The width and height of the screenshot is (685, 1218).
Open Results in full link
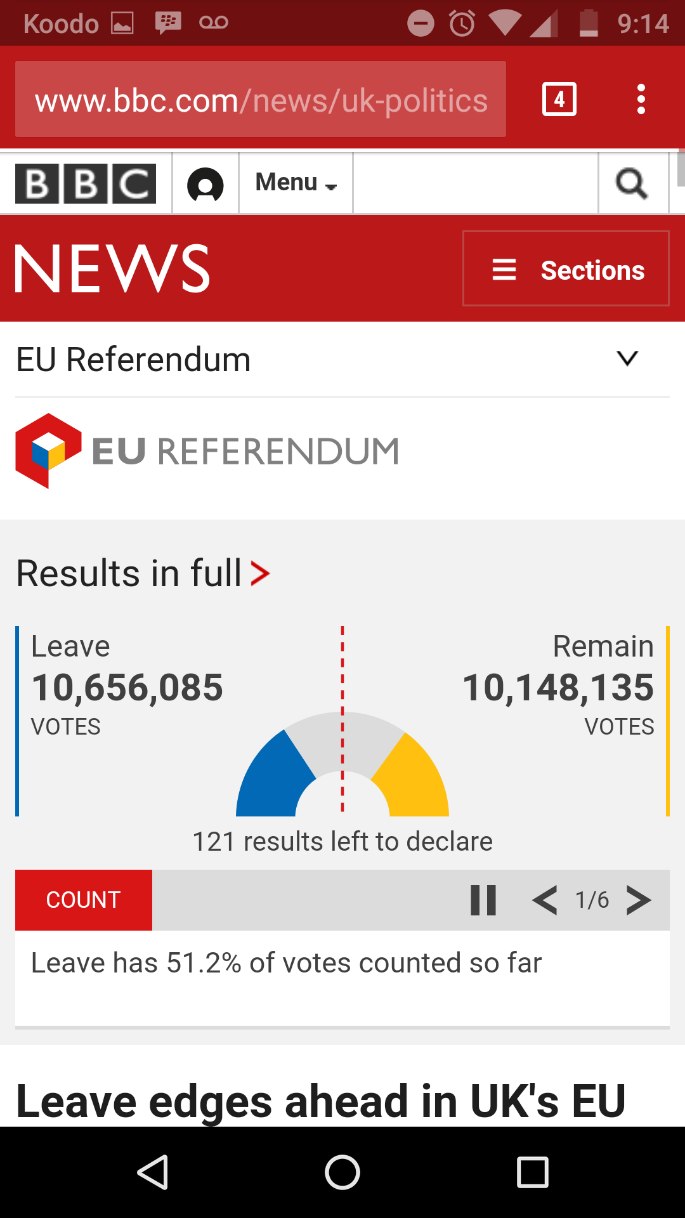pyautogui.click(x=143, y=573)
